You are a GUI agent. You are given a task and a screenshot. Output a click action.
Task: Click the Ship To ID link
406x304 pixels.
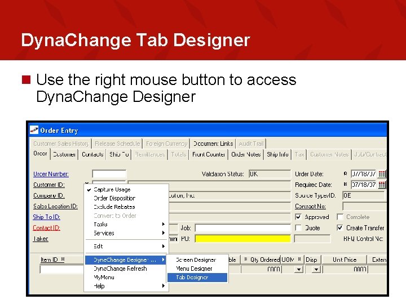(47, 217)
